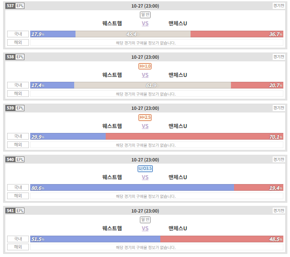The image size is (290, 257).
Task: Click the U/O3.5 badge in match 540
Action: [x=145, y=169]
